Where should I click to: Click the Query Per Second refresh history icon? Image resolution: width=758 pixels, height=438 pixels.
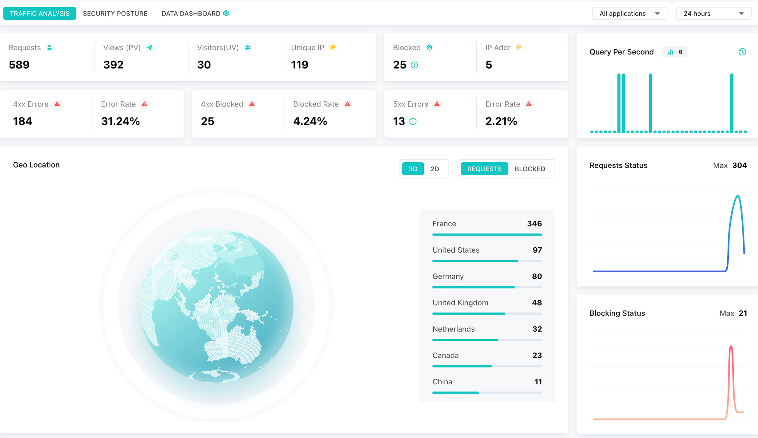pos(742,52)
